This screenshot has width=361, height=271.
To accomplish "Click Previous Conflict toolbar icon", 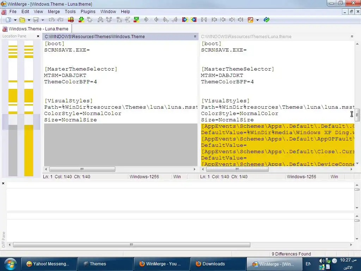I will (109, 20).
